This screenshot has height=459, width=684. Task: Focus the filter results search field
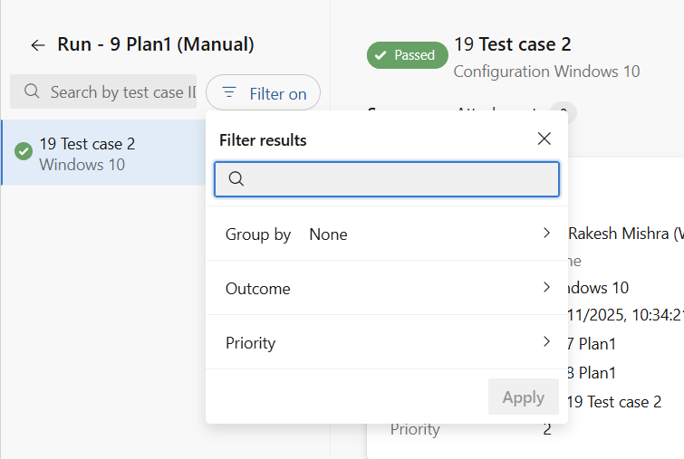399,179
